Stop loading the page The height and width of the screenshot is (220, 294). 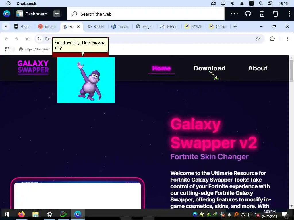(27, 39)
